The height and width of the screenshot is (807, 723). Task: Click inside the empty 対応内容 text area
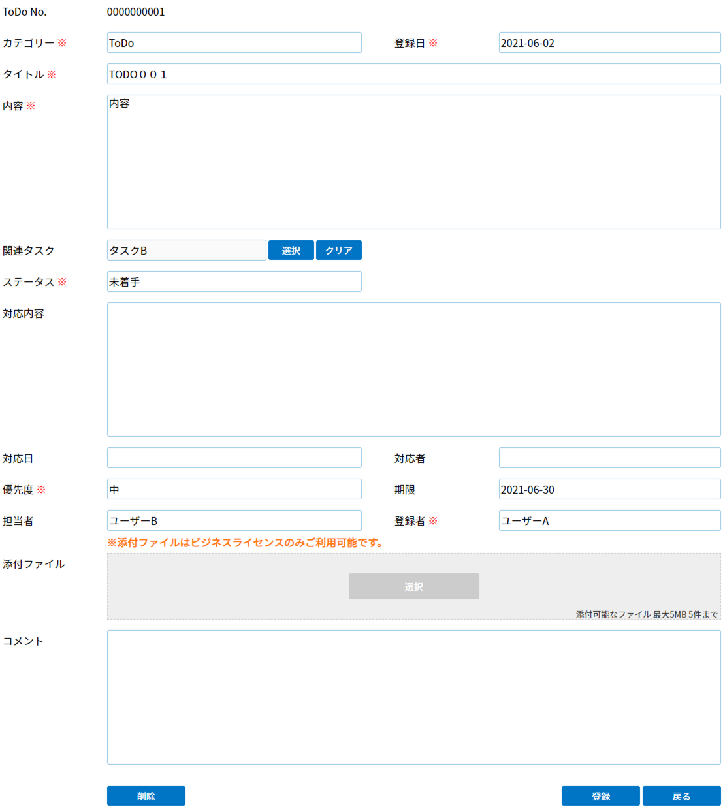click(x=413, y=370)
